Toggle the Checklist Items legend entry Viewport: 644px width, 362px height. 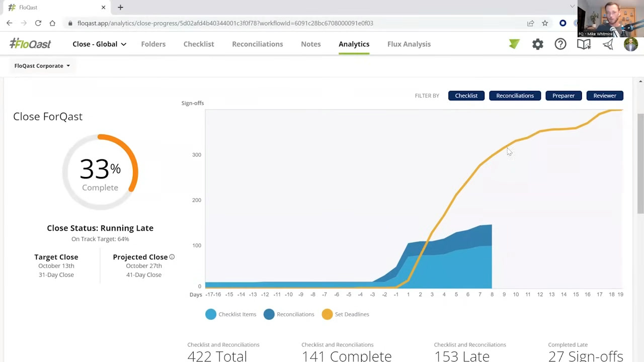[231, 314]
